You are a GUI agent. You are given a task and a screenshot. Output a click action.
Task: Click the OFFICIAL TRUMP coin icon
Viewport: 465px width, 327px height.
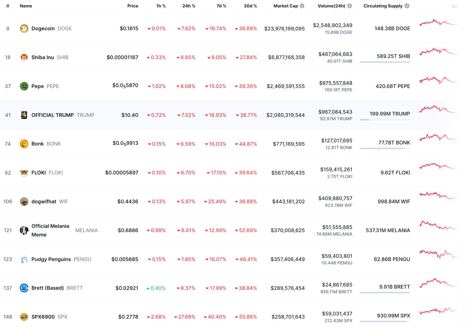(x=24, y=115)
